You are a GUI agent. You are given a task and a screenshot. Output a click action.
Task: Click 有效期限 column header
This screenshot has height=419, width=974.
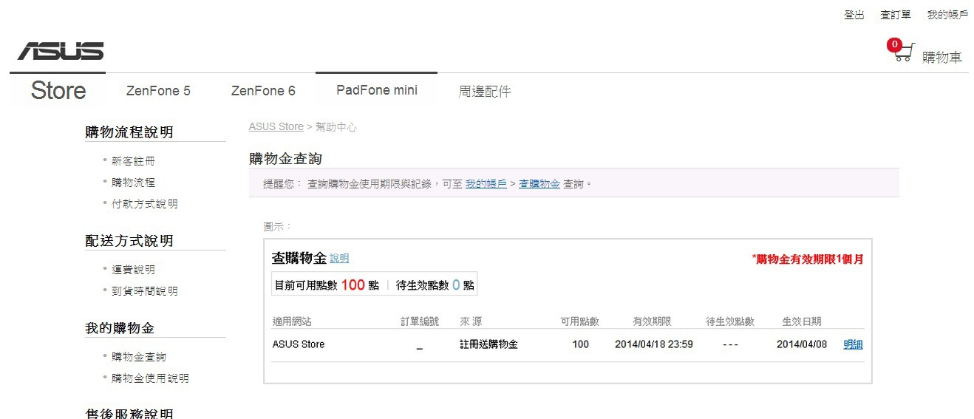pyautogui.click(x=652, y=321)
